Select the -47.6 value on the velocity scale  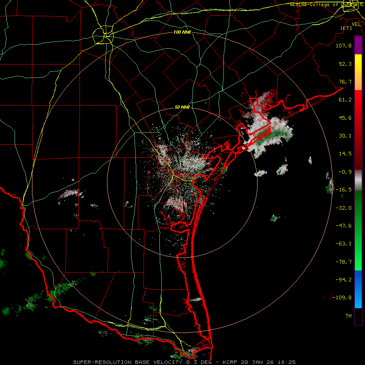[344, 226]
